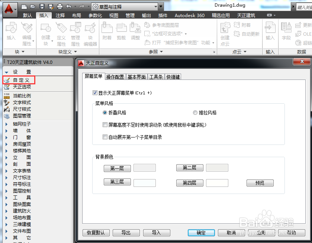Switch to 工具条 tab

(156, 77)
